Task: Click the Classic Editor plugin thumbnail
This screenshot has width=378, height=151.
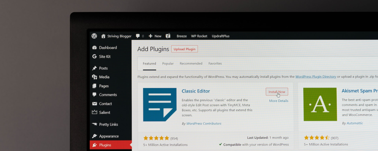Action: coord(160,105)
